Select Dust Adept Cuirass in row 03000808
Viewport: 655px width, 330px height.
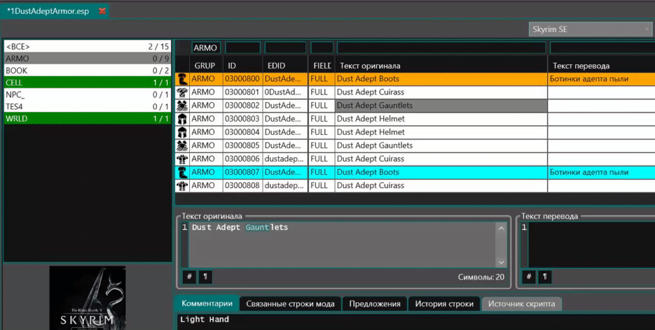point(441,186)
